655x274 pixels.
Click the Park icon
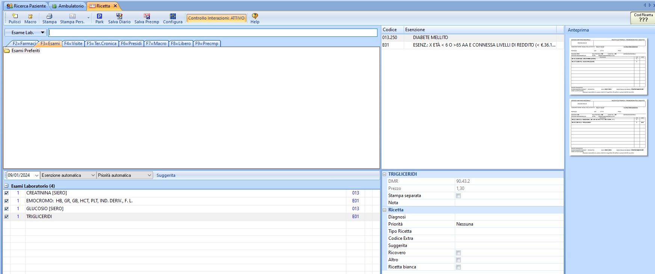point(100,18)
